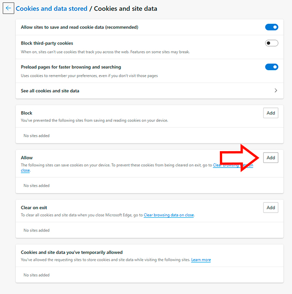The image size is (292, 294).
Task: Click 'Cookies and site data you've temporarily allowed' heading
Action: 72,252
